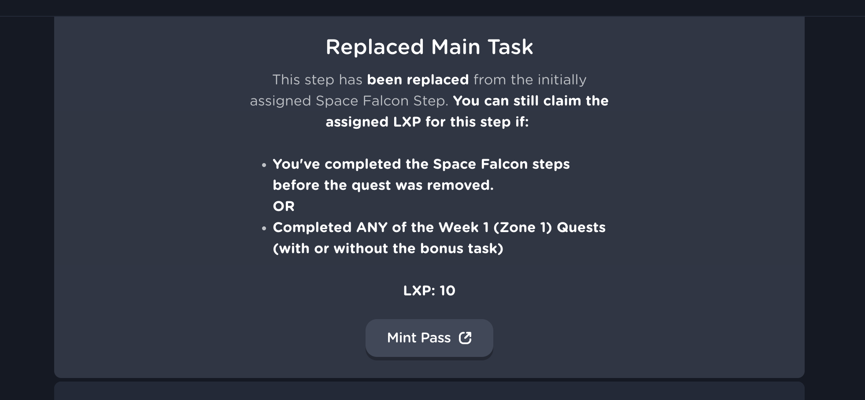Click the Replaced Main Task heading
The width and height of the screenshot is (865, 400).
point(429,47)
